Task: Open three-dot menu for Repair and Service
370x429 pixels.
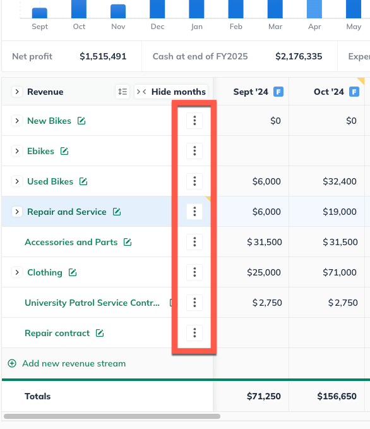Action: pyautogui.click(x=194, y=212)
